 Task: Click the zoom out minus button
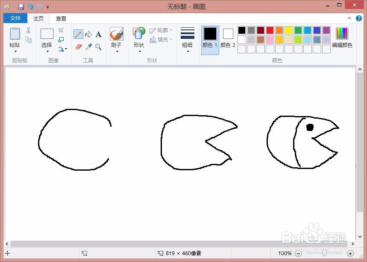click(x=298, y=253)
